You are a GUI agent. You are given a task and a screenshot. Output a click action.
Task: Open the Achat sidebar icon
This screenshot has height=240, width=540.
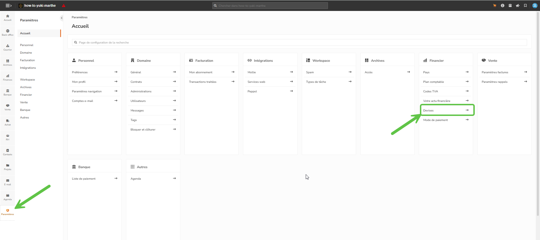coord(8,122)
